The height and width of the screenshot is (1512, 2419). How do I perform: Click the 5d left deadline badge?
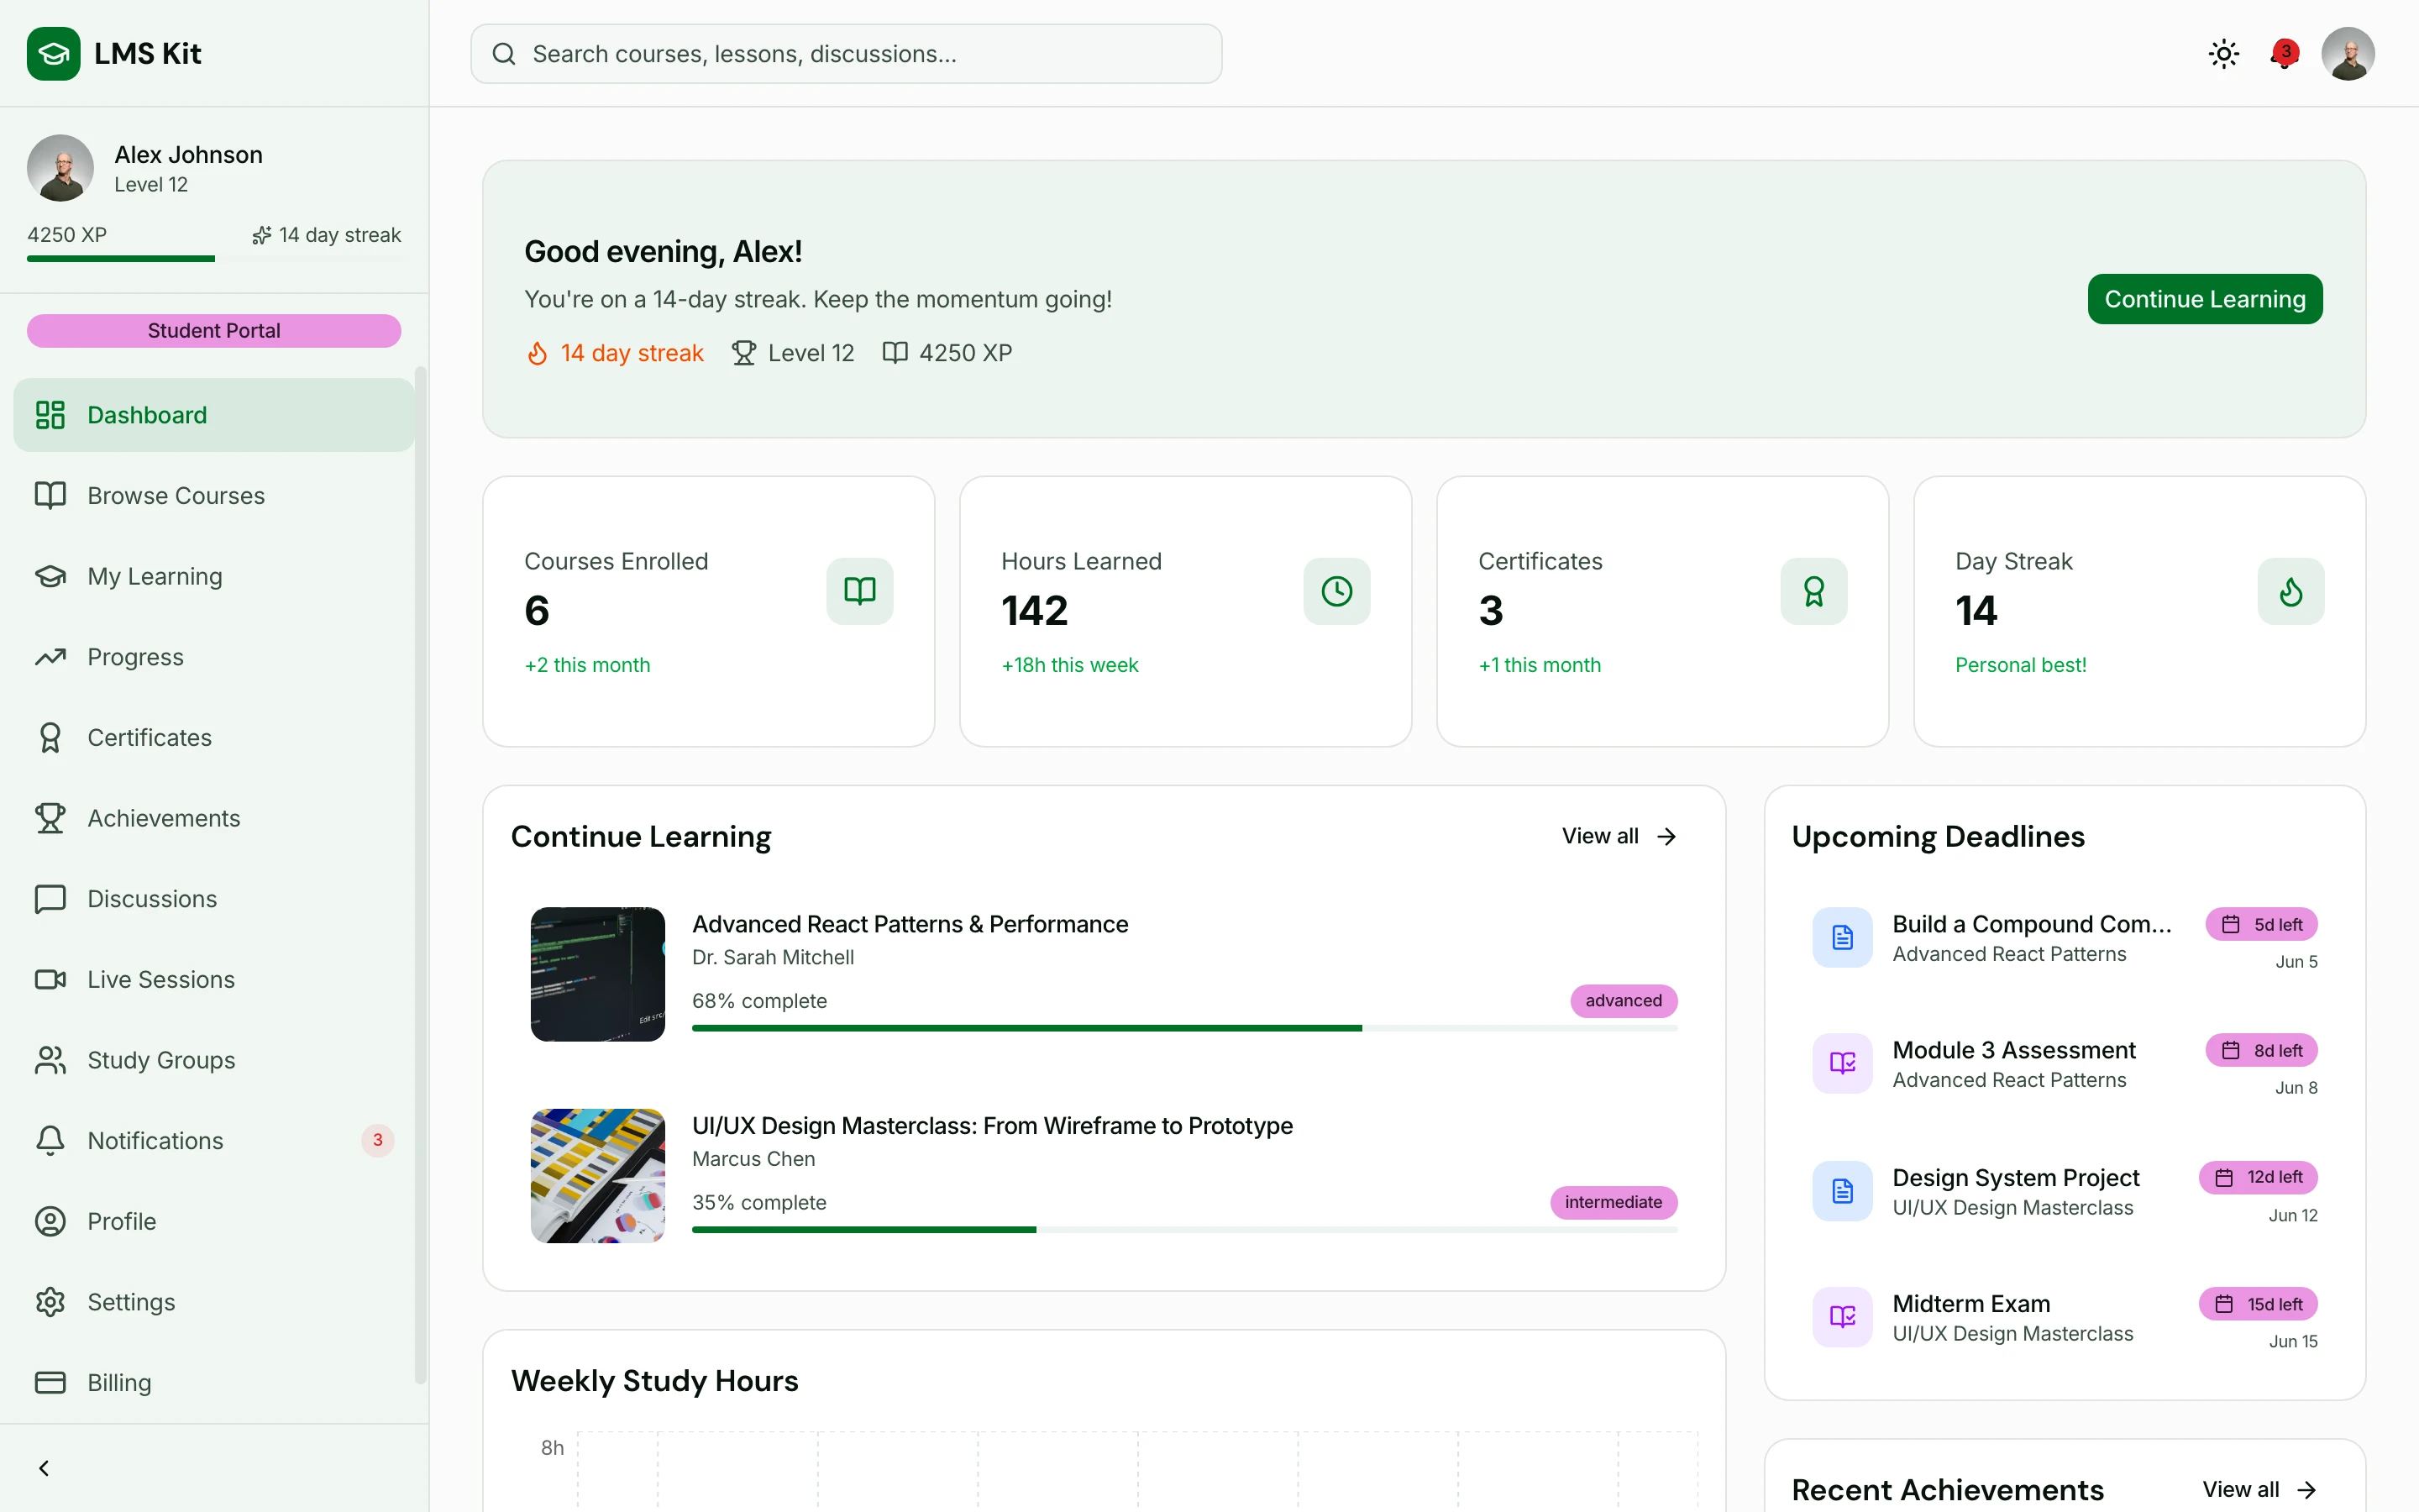pyautogui.click(x=2261, y=925)
